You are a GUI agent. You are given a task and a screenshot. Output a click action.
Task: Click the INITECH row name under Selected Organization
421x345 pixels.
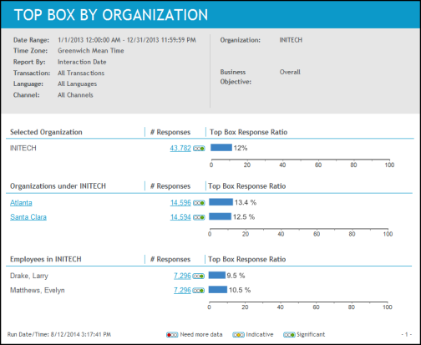tap(23, 148)
